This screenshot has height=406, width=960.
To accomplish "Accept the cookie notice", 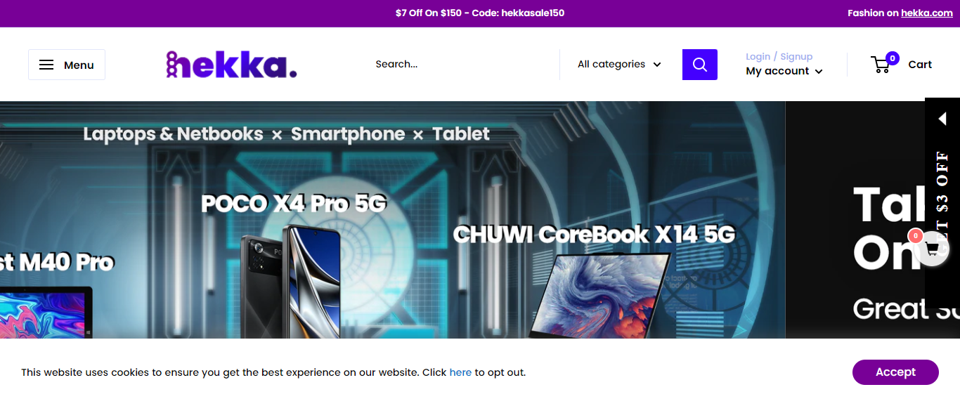I will pyautogui.click(x=895, y=372).
